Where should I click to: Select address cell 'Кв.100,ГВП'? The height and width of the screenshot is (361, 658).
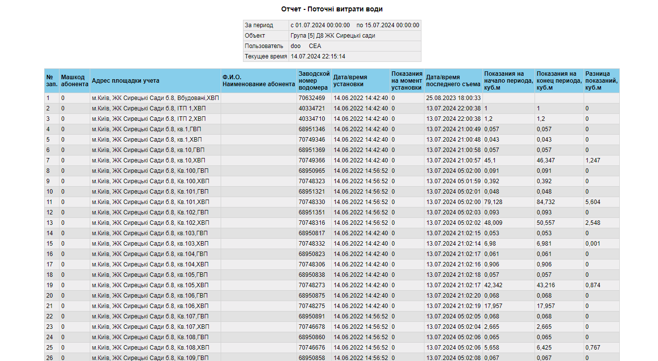[x=155, y=171]
